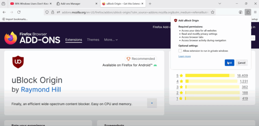Screen dimensions: 259x126
Task: Click the Android robot icon
Action: point(155,65)
